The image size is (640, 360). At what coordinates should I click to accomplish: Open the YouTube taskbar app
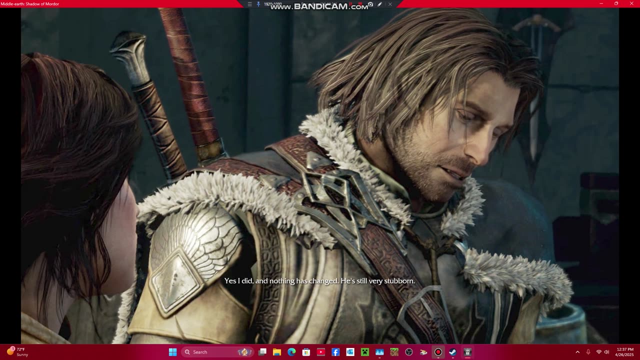(x=321, y=352)
